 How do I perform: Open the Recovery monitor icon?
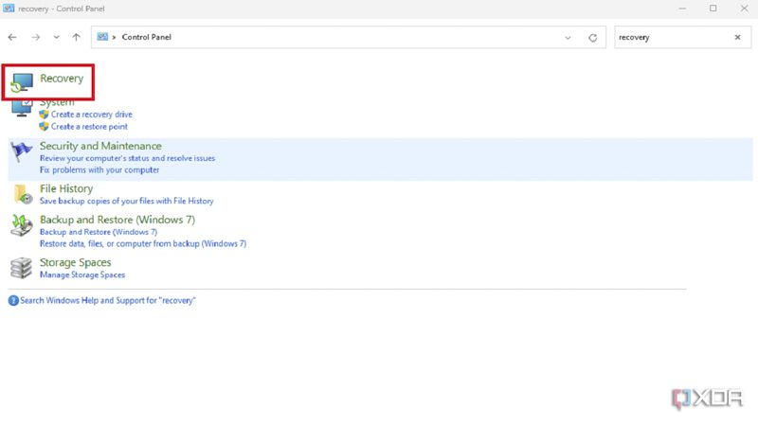coord(22,82)
